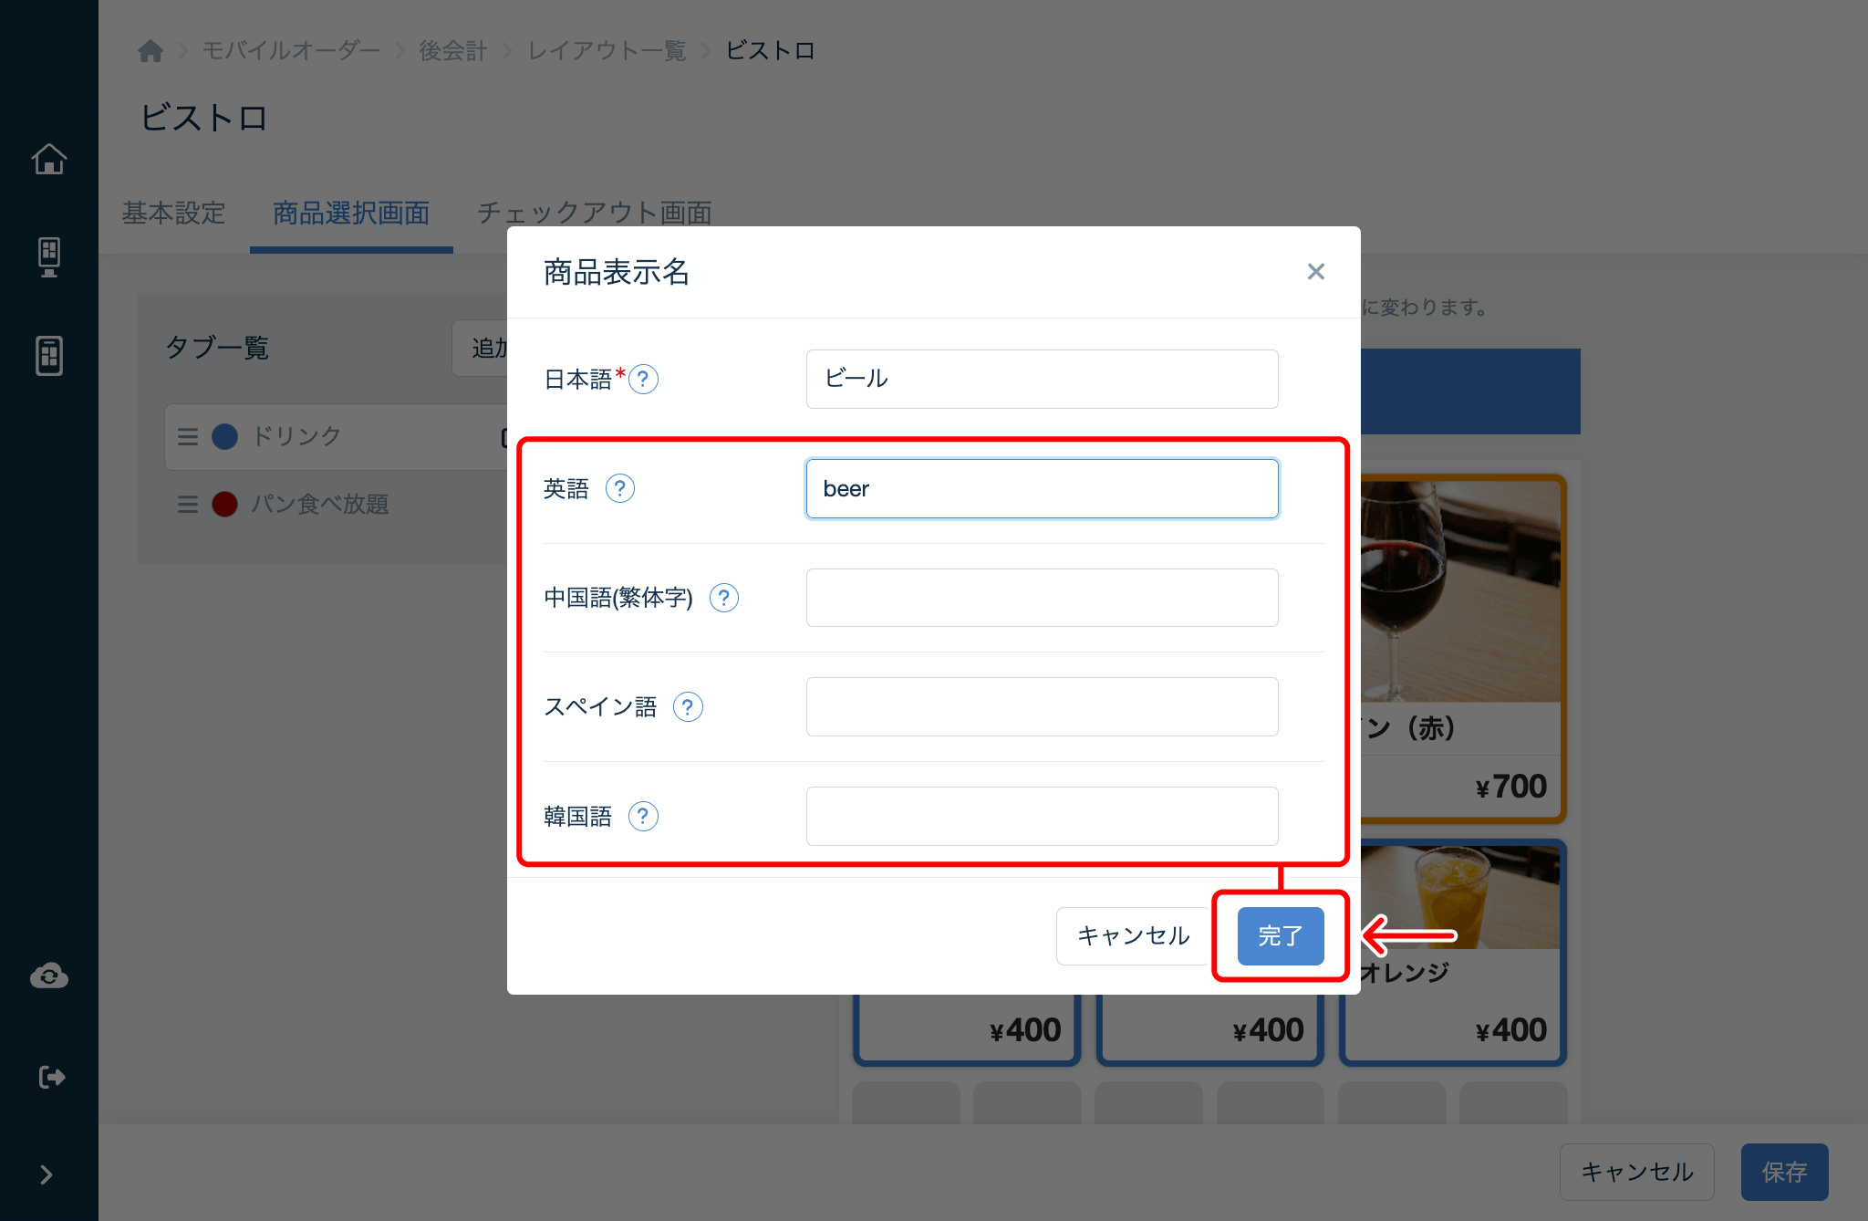Viewport: 1868px width, 1221px height.
Task: Open help for the スペイン語 field
Action: (689, 706)
